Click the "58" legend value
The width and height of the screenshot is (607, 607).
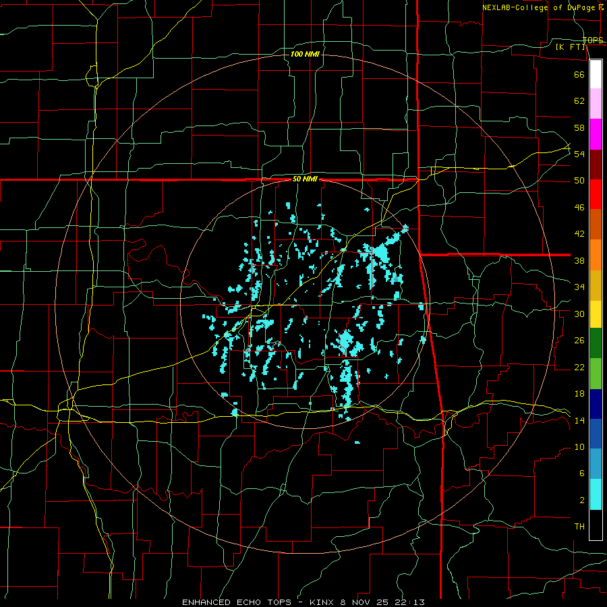(579, 127)
